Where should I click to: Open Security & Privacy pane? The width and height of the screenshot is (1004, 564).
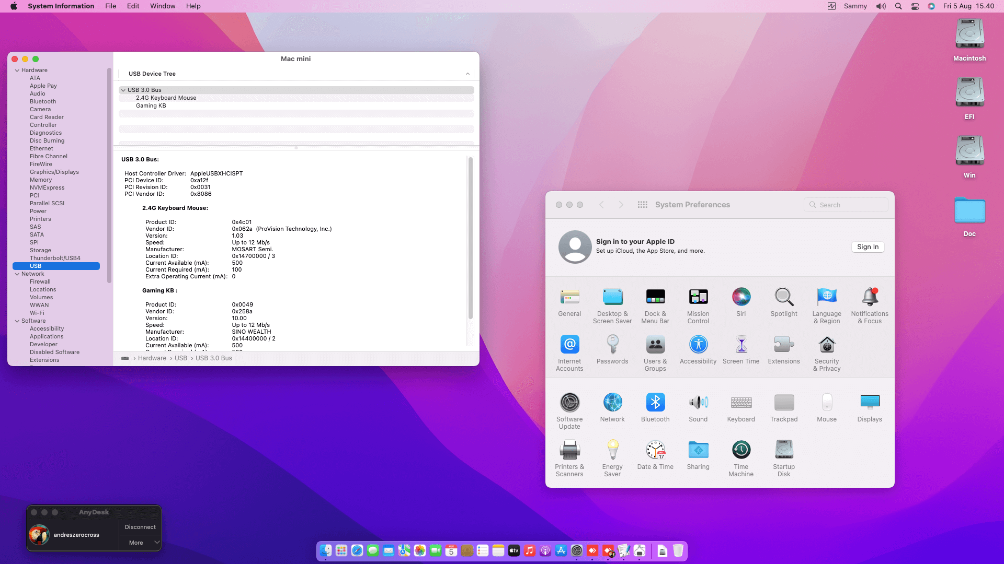pos(827,345)
